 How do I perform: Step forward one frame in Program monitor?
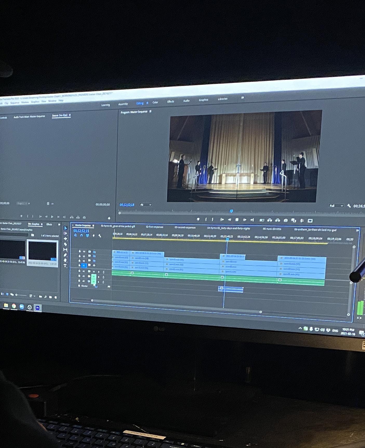click(x=244, y=220)
